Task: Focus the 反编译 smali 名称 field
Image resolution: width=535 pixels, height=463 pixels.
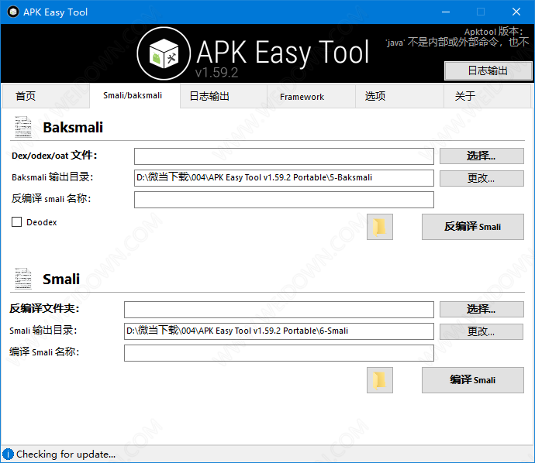Action: coord(284,200)
